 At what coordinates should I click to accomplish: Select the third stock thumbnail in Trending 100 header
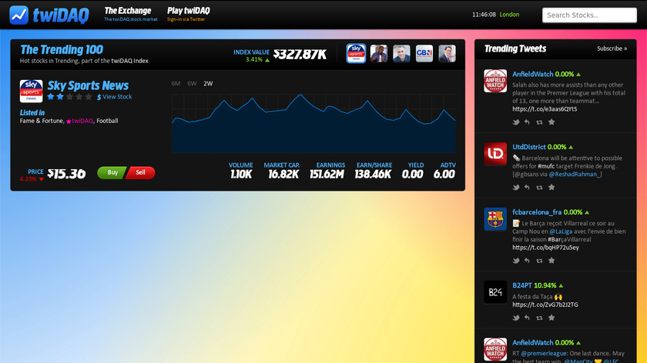pos(401,54)
